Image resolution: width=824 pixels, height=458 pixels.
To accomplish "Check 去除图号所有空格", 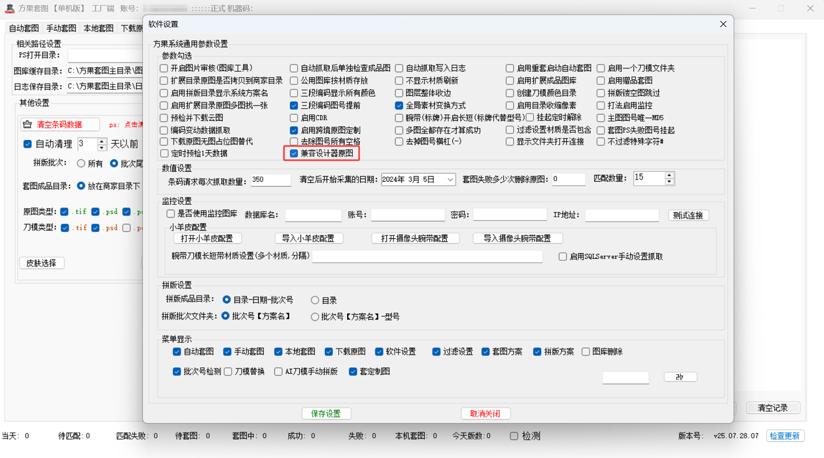I will pos(294,141).
